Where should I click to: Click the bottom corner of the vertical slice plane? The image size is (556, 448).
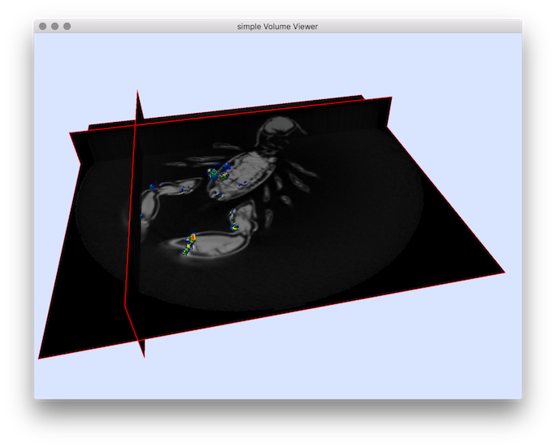144,356
